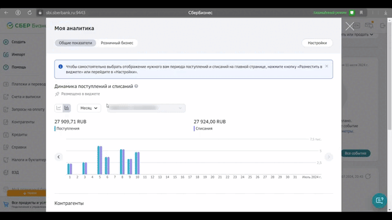Image resolution: width=392 pixels, height=220 pixels.
Task: Click the 27 909,71 RUB amount
Action: pos(70,122)
